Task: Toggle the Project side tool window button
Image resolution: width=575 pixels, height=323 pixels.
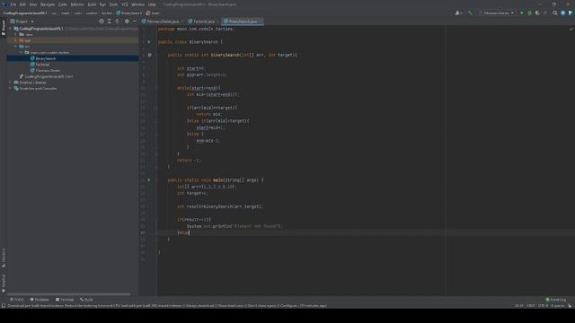Action: click(x=4, y=28)
